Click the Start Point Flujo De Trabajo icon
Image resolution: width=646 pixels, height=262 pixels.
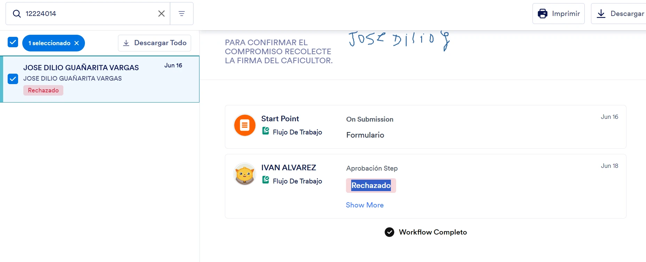click(x=266, y=131)
